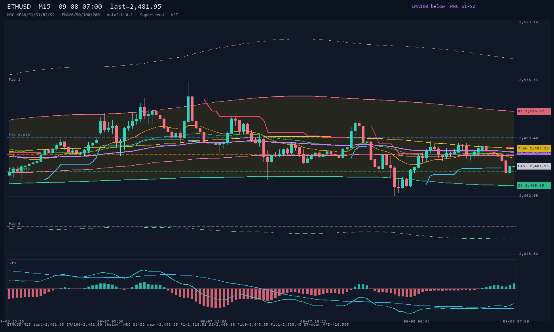The width and height of the screenshot is (554, 332).
Task: Click the bottom summary line starting 'ETHUSD M15 last='
Action: coord(178,324)
